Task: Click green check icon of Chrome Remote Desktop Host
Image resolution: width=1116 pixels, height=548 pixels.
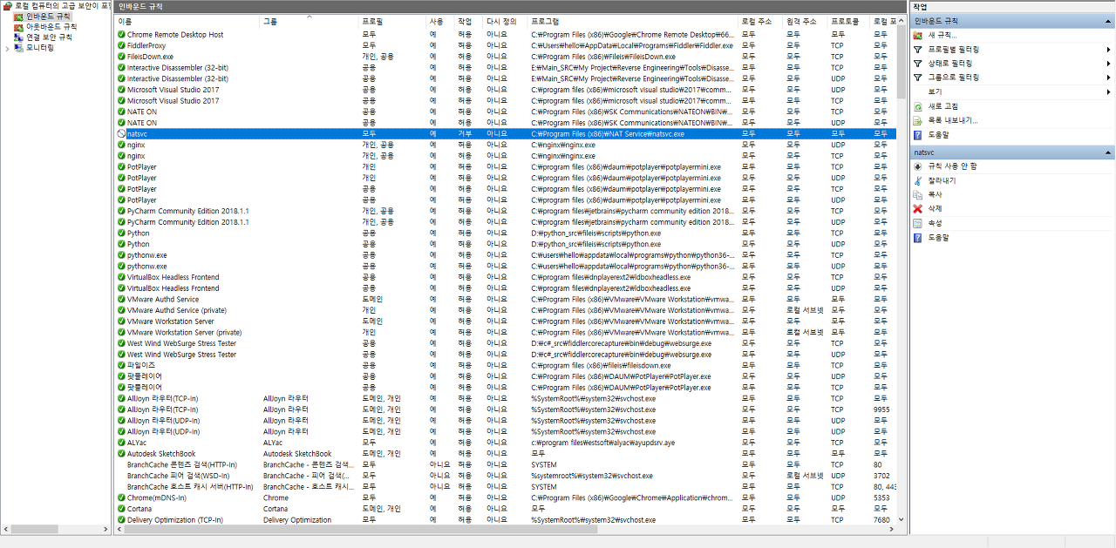Action: (121, 35)
